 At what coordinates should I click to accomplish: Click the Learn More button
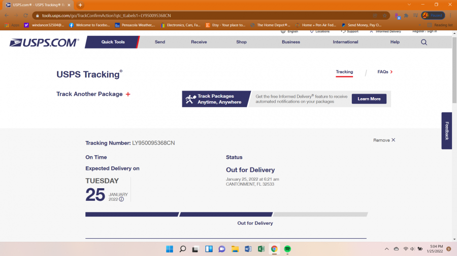[x=369, y=99]
